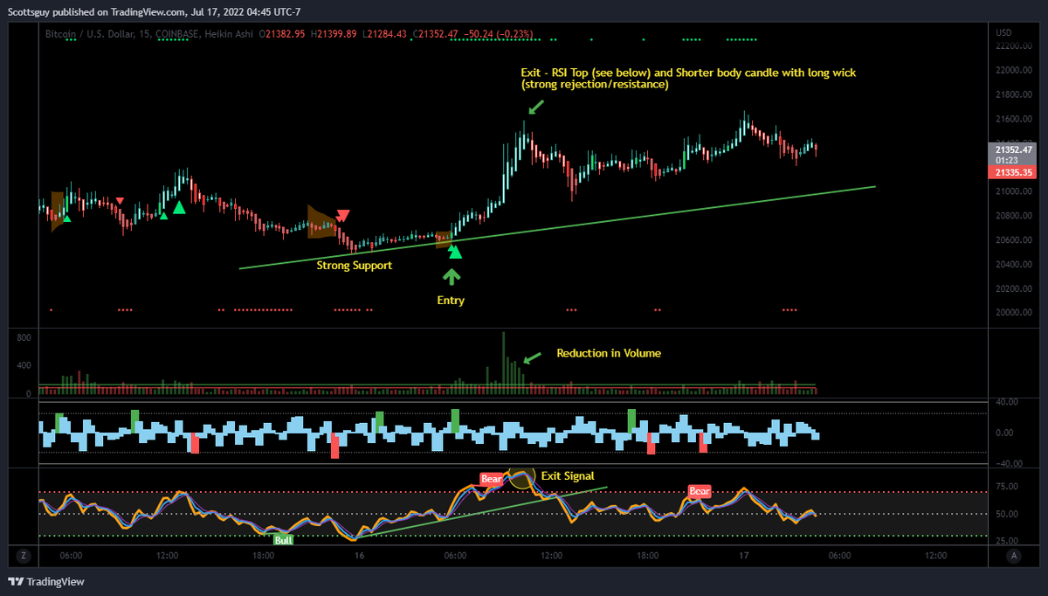This screenshot has height=596, width=1048.
Task: Click the tallest green volume bar
Action: pos(504,364)
